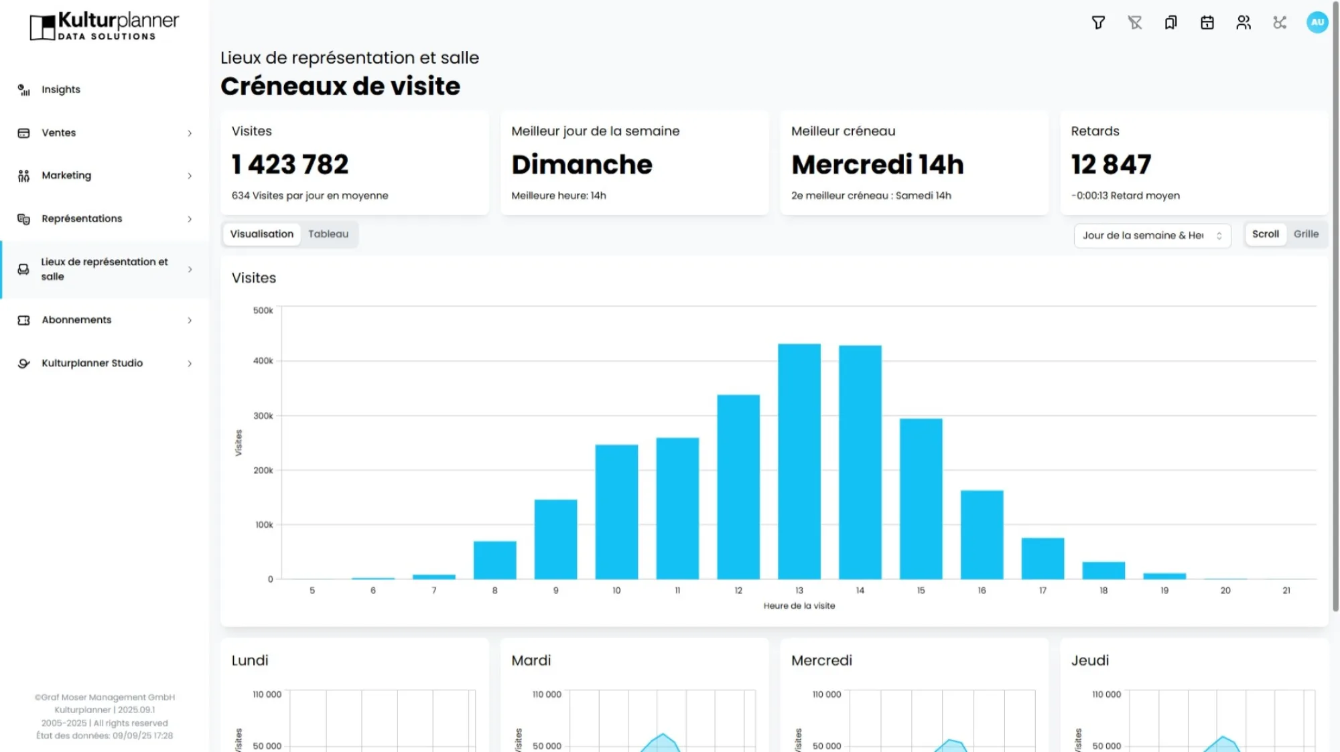
Task: Click the Kulturplanner Studio icon in the sidebar
Action: [24, 363]
